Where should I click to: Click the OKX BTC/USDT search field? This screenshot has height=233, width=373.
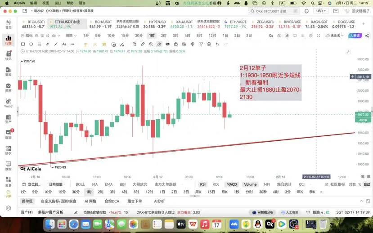click(274, 11)
